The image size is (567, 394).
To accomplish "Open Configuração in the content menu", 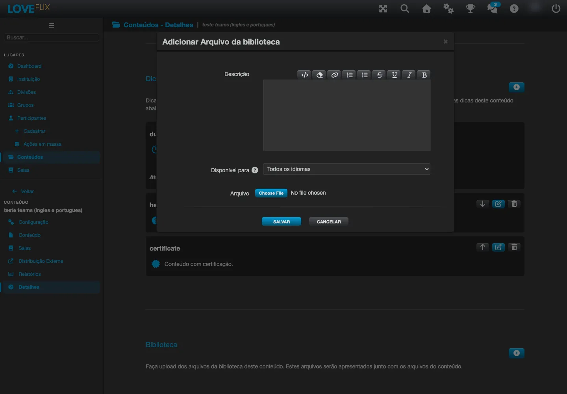I will 33,222.
